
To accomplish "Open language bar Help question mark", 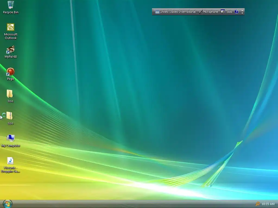I will pos(236,12).
